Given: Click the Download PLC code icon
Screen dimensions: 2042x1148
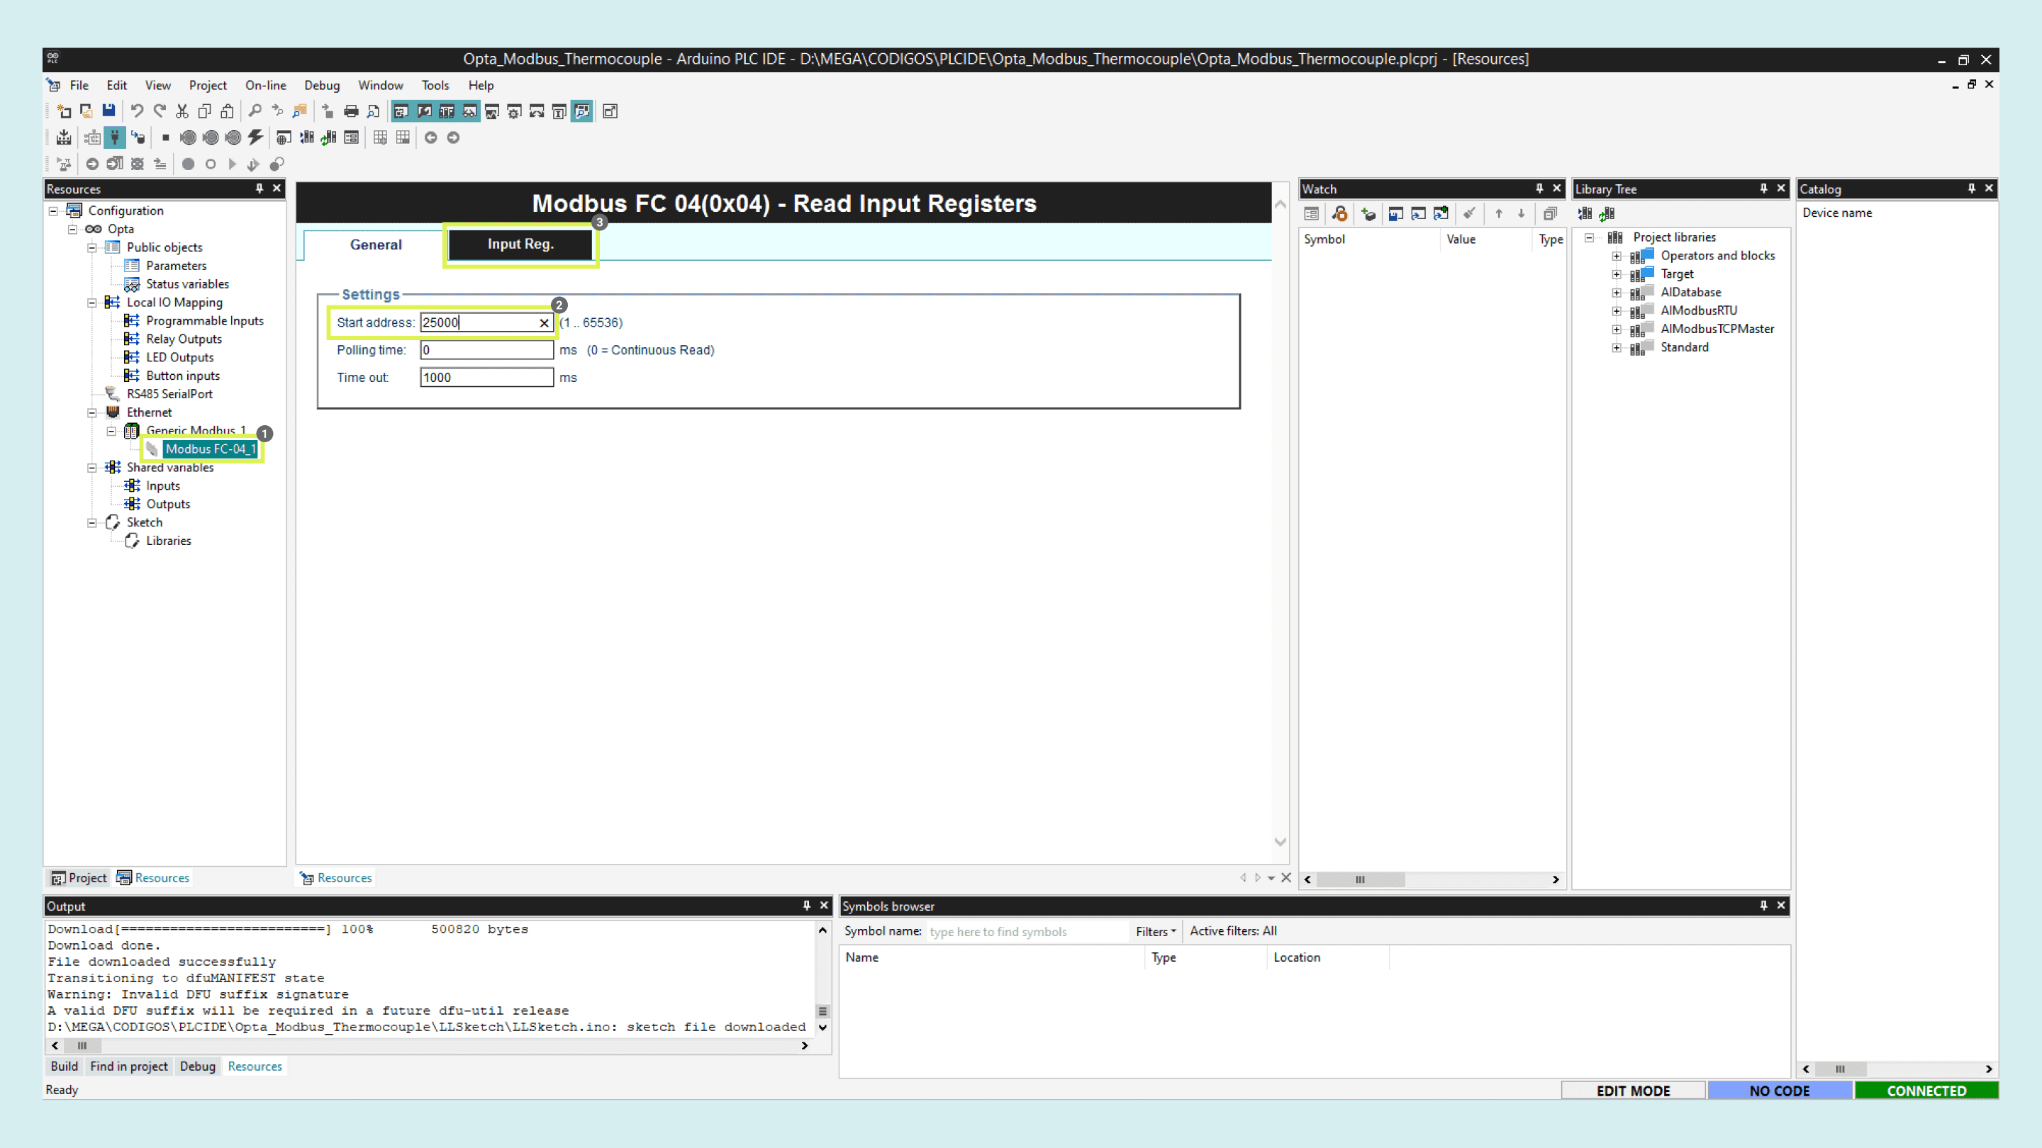Looking at the screenshot, I should (65, 138).
